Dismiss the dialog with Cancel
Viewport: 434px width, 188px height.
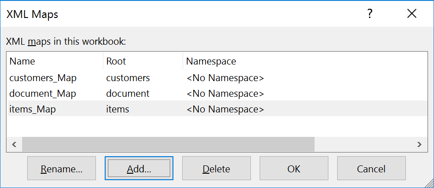[371, 169]
